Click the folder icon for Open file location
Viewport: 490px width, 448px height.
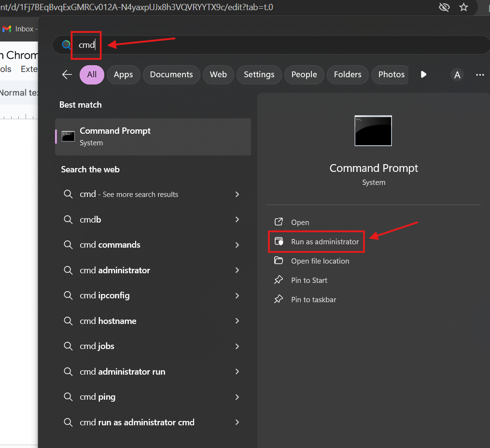[279, 260]
